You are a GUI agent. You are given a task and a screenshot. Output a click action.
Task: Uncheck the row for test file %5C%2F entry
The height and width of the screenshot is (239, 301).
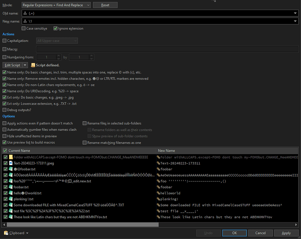coord(5,211)
